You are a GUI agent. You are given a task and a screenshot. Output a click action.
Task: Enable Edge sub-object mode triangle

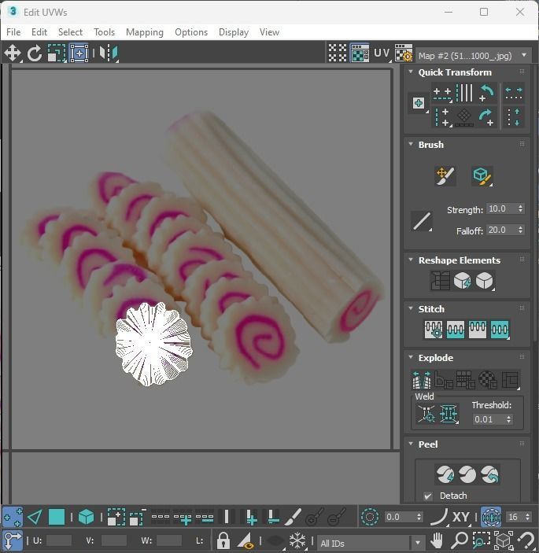[x=34, y=518]
